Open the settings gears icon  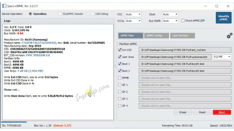pyautogui.click(x=230, y=36)
